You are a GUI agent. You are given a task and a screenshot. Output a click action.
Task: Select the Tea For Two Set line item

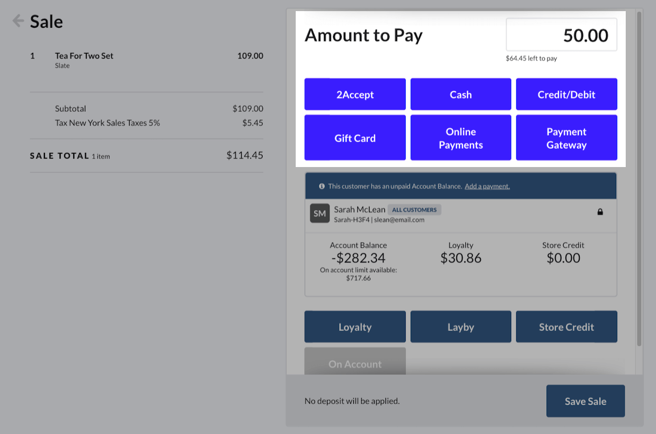tap(84, 56)
